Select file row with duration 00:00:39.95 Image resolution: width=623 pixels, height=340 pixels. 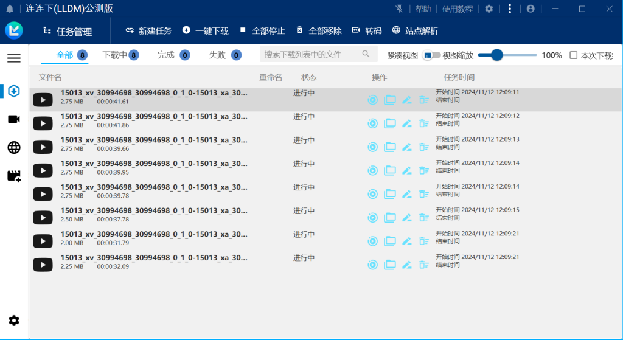click(325, 170)
